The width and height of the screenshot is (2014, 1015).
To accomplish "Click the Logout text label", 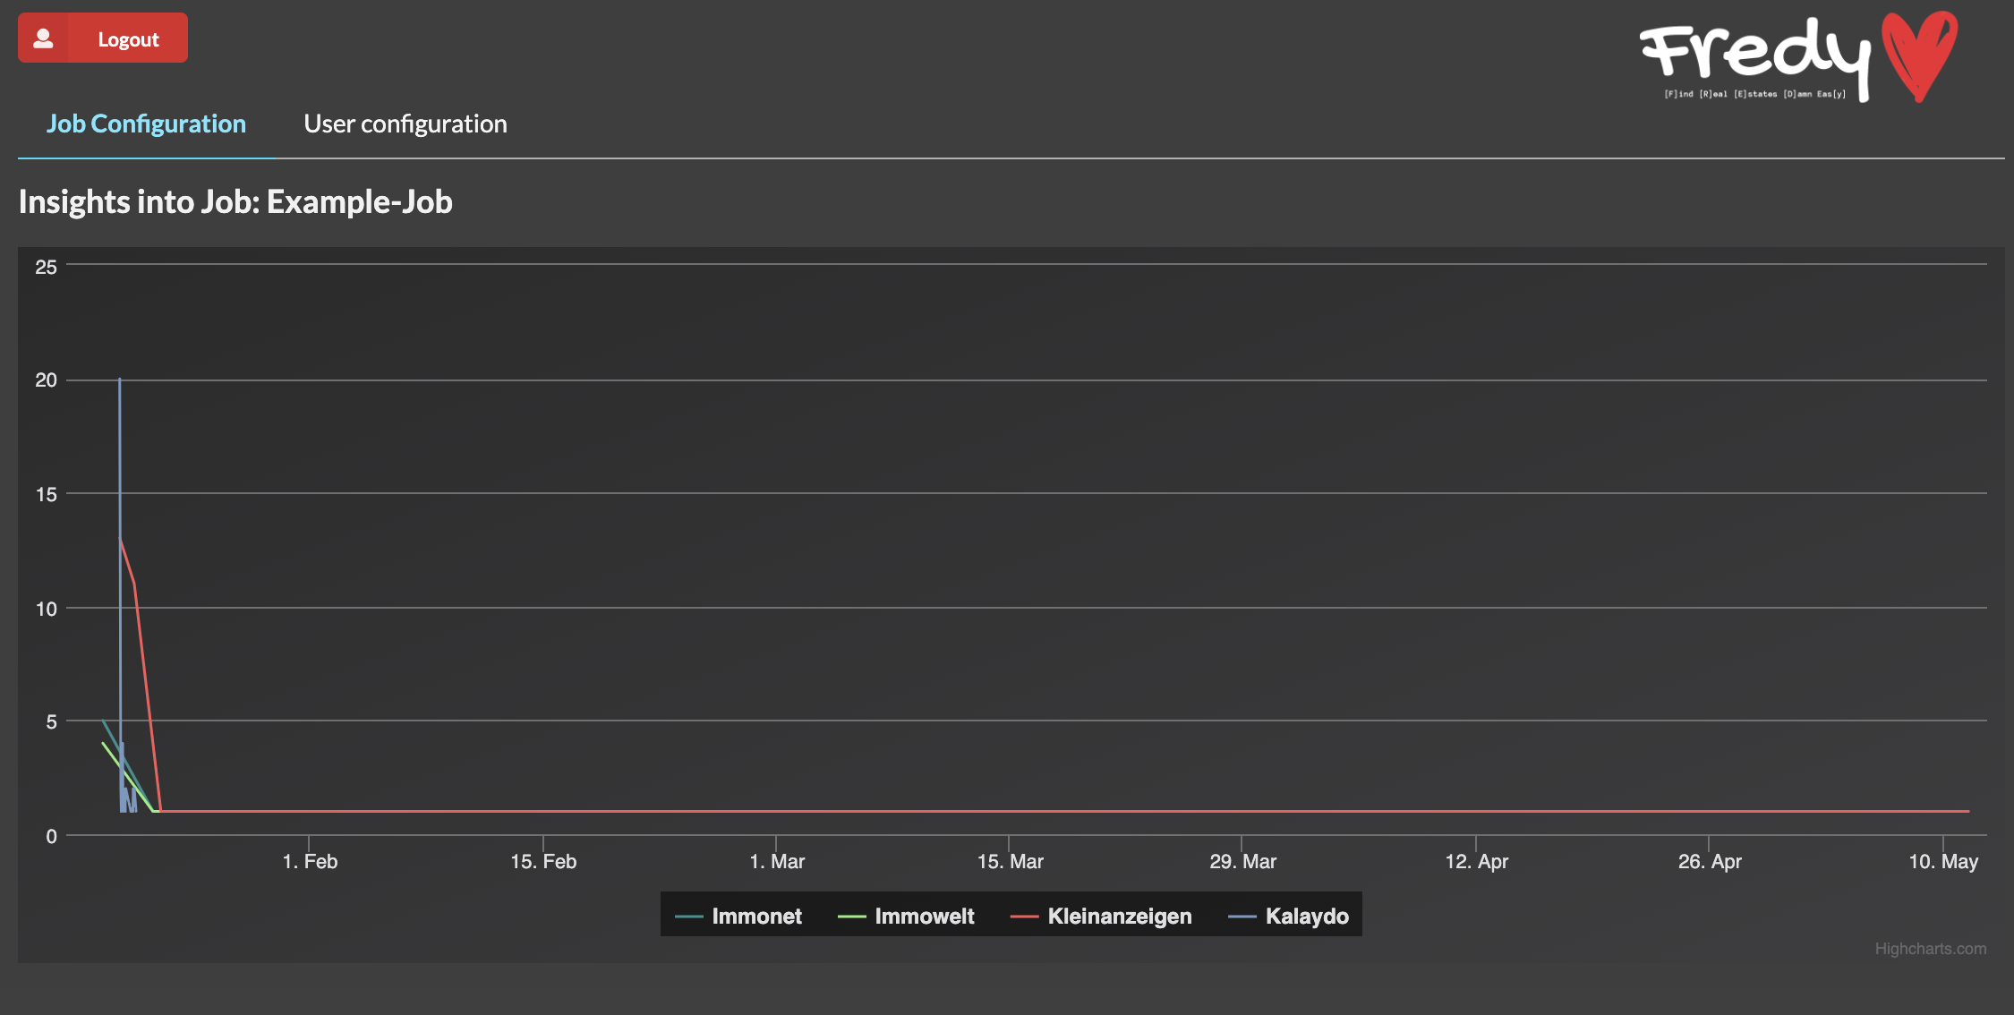I will coord(128,39).
